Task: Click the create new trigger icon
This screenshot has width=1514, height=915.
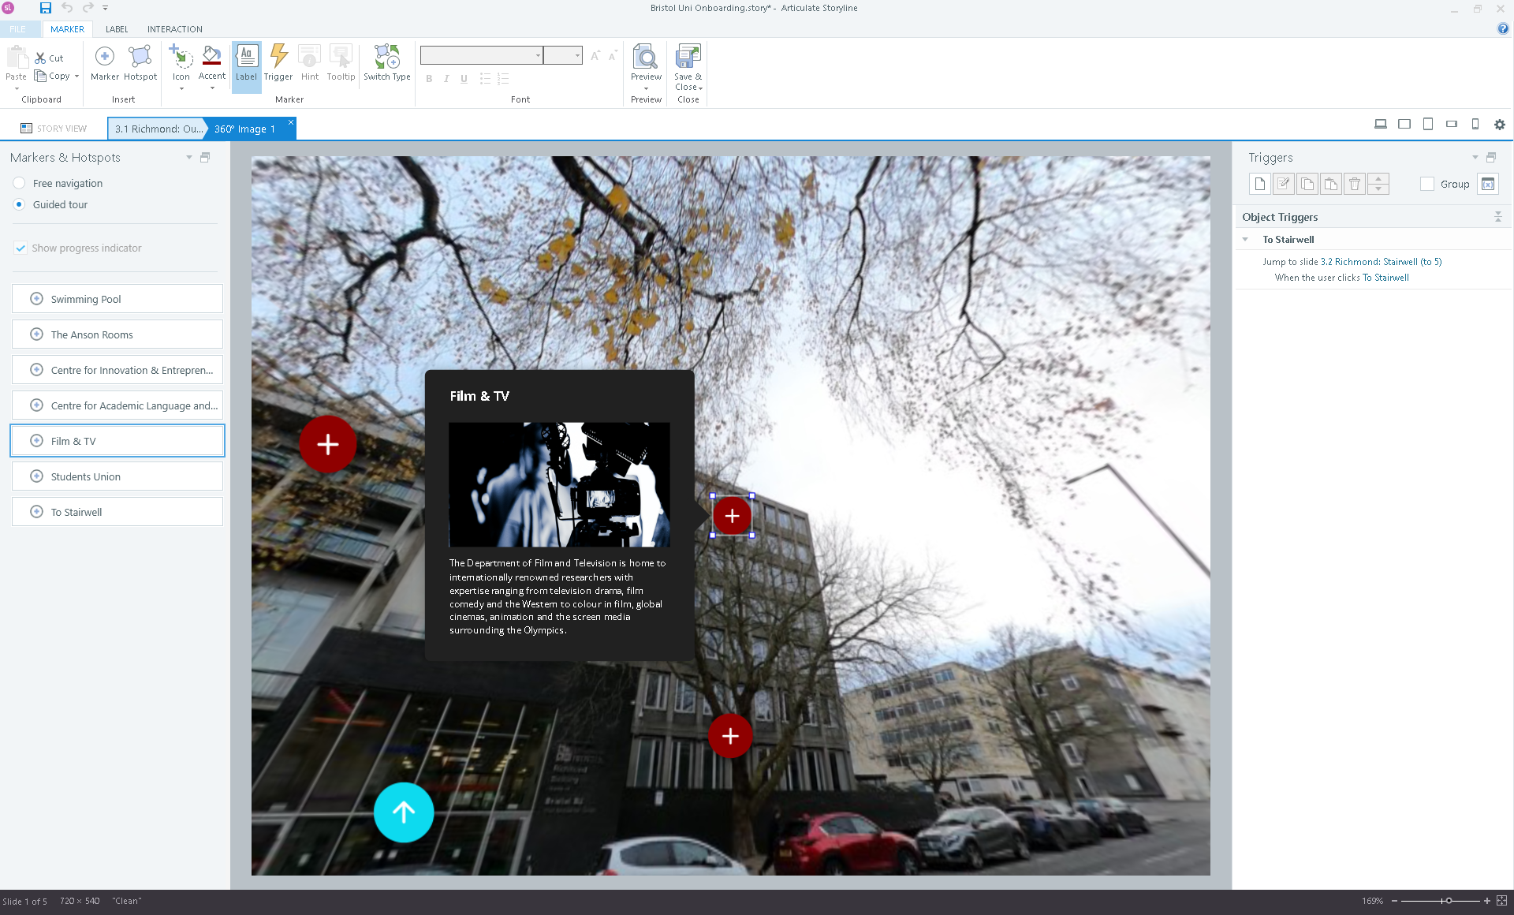Action: [1259, 184]
